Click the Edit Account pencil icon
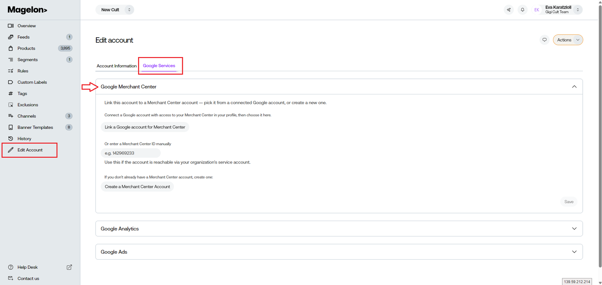Image resolution: width=602 pixels, height=285 pixels. pyautogui.click(x=11, y=150)
